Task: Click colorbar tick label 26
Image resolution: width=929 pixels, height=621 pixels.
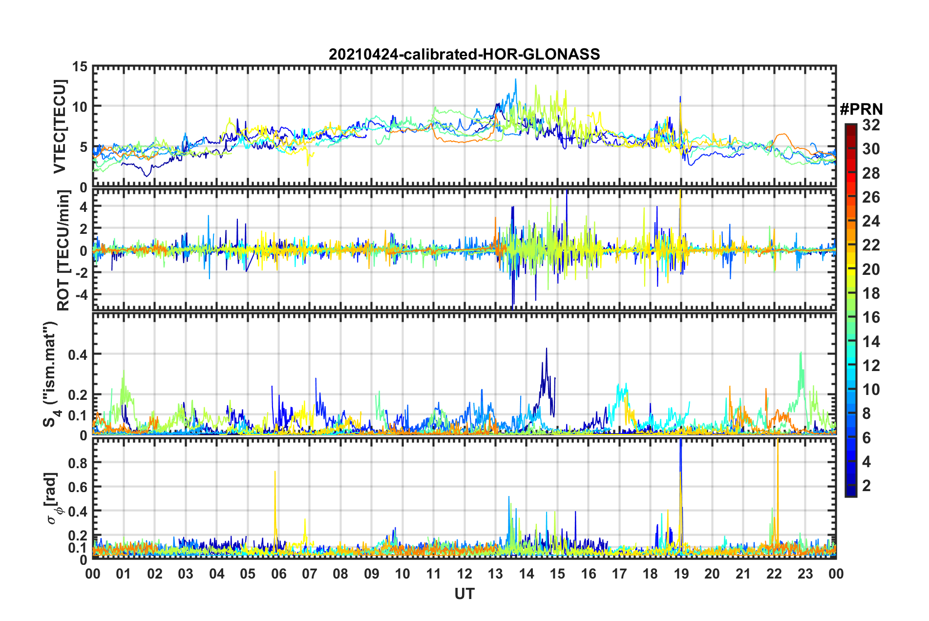Action: tap(871, 197)
